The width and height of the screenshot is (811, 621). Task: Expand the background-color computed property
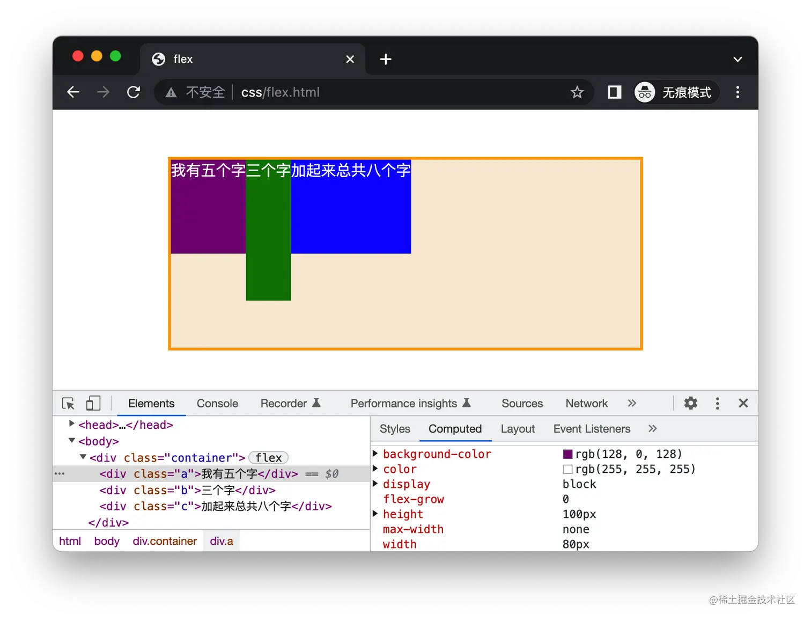(375, 454)
